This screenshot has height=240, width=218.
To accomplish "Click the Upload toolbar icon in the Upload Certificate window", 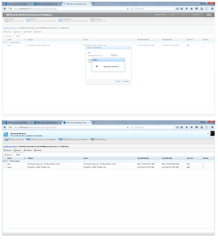I will [5, 32].
